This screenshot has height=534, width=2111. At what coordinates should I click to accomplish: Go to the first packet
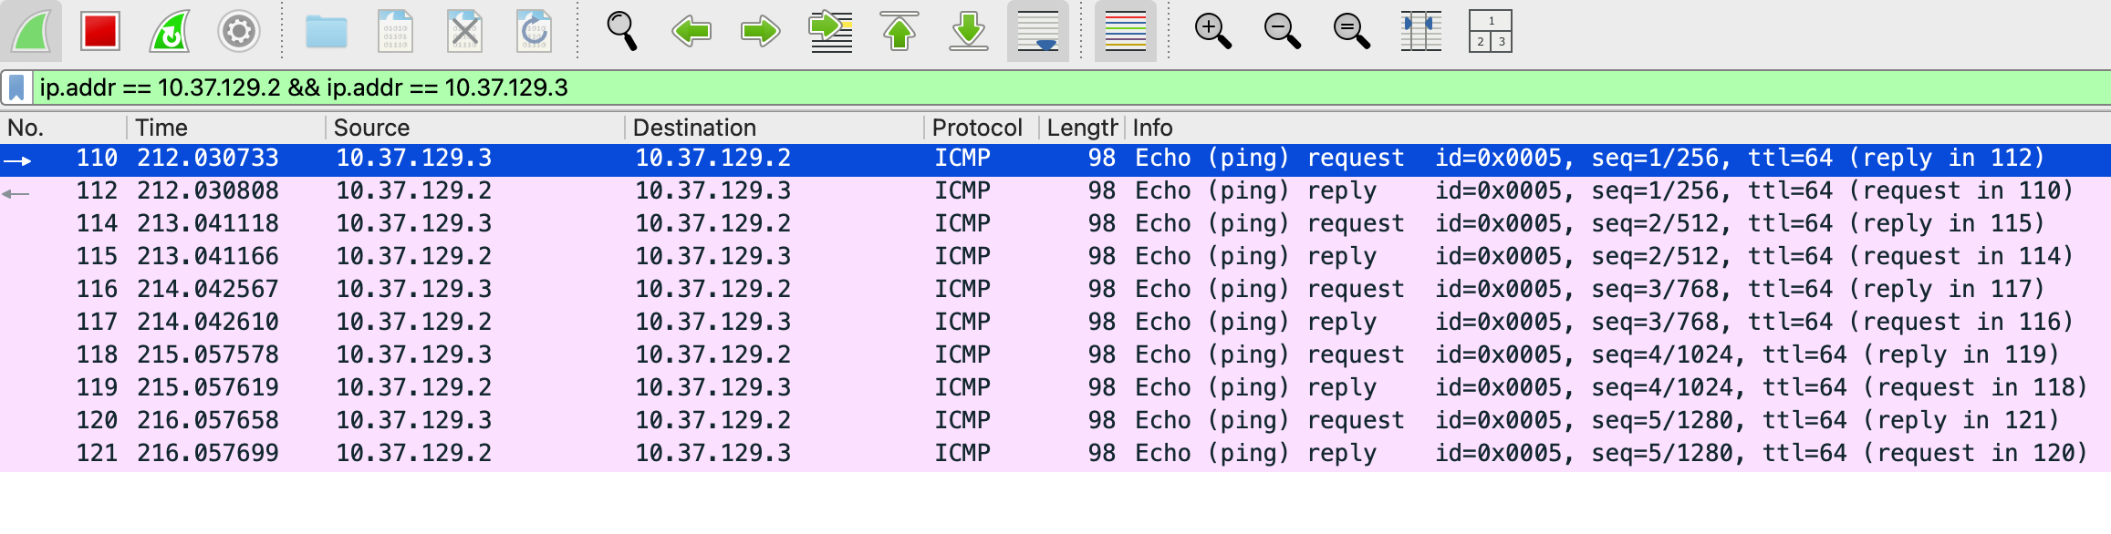(900, 31)
